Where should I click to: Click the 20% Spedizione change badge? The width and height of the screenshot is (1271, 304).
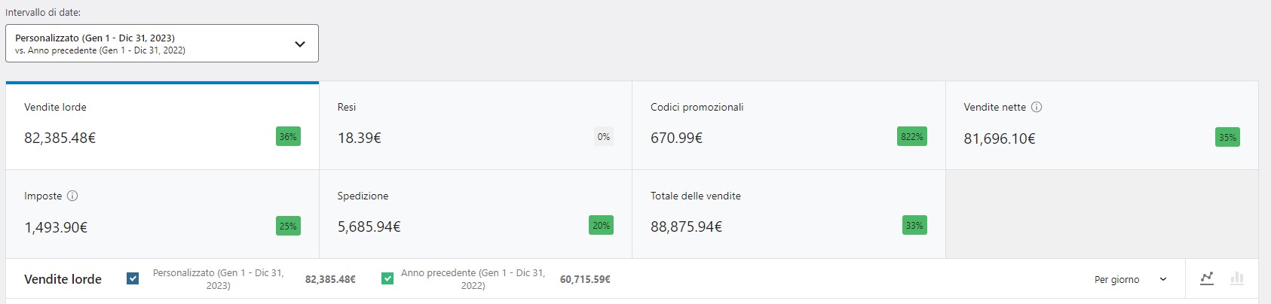click(601, 226)
